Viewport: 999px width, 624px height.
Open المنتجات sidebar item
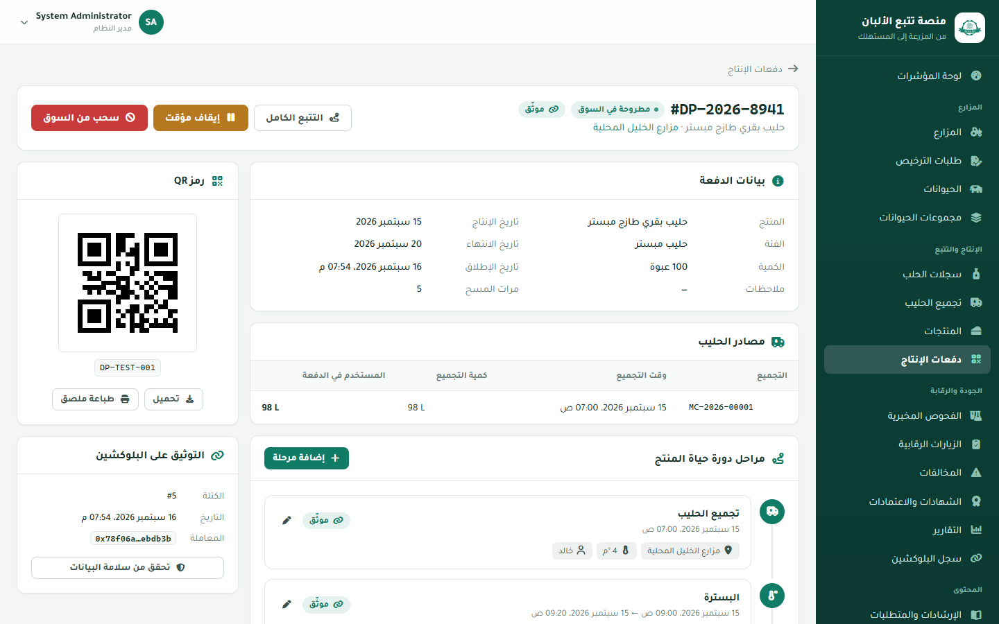pos(907,331)
